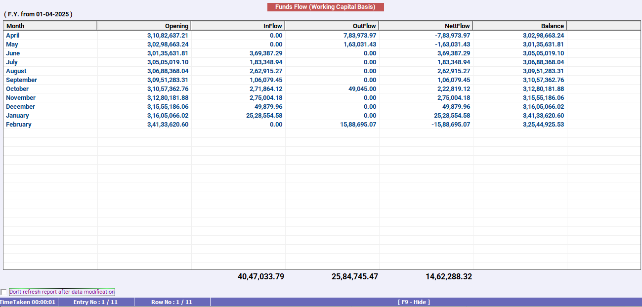Click total outflow 25,84,745.47
Image resolution: width=642 pixels, height=307 pixels.
pyautogui.click(x=355, y=277)
